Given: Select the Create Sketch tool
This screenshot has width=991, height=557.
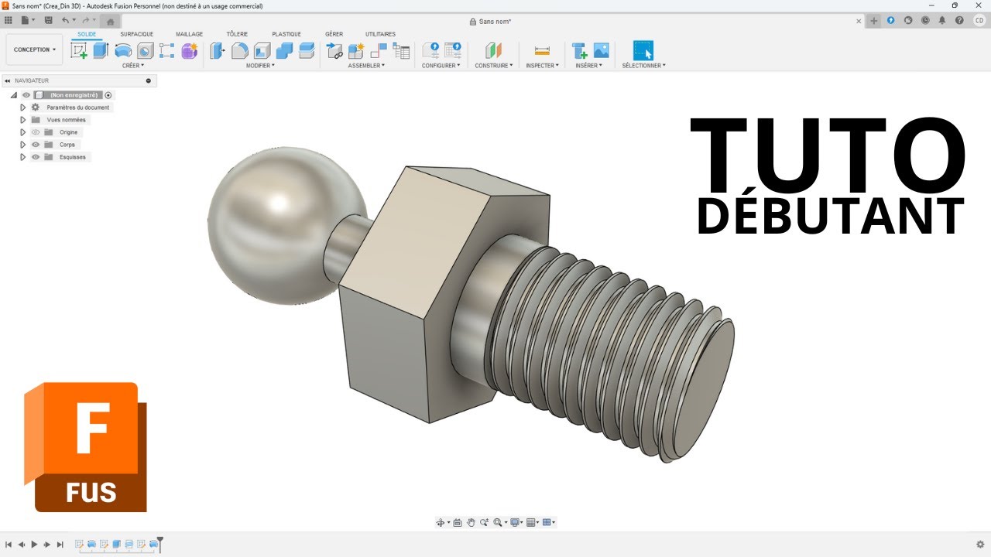Looking at the screenshot, I should click(x=79, y=51).
